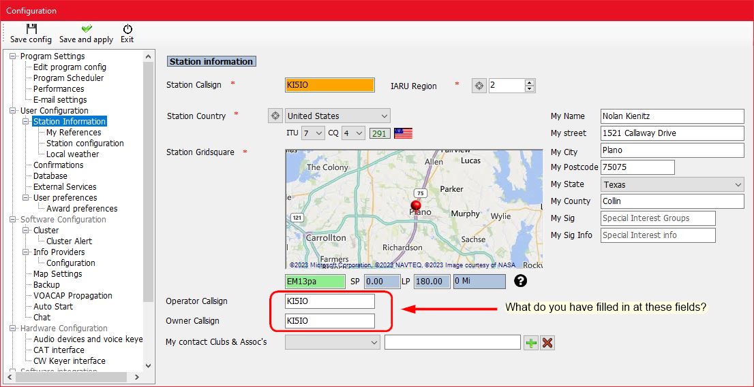
Task: Click the My City field
Action: (x=672, y=150)
